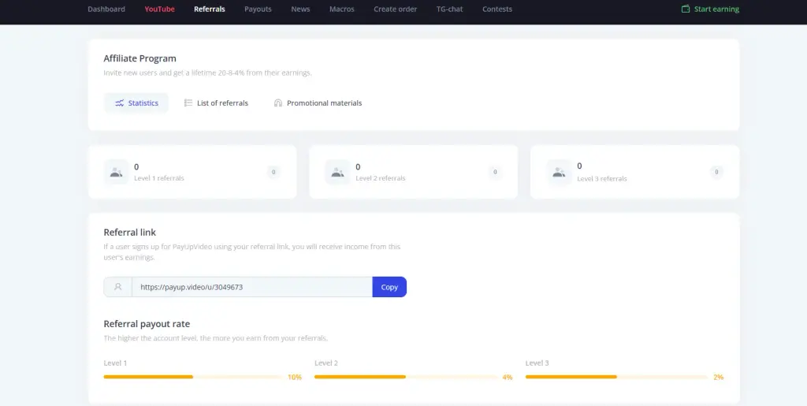Select the Statistics tab

[x=136, y=103]
